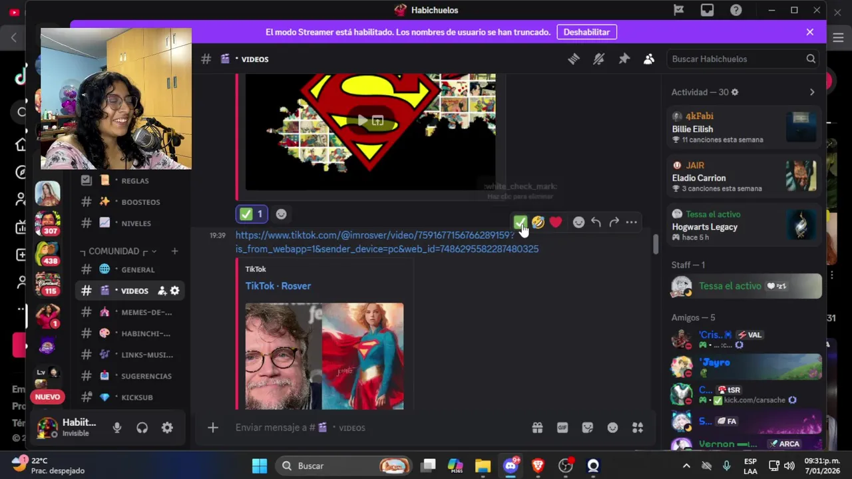The width and height of the screenshot is (852, 479).
Task: Open the Supergirl embed thumbnail image
Action: (324, 356)
